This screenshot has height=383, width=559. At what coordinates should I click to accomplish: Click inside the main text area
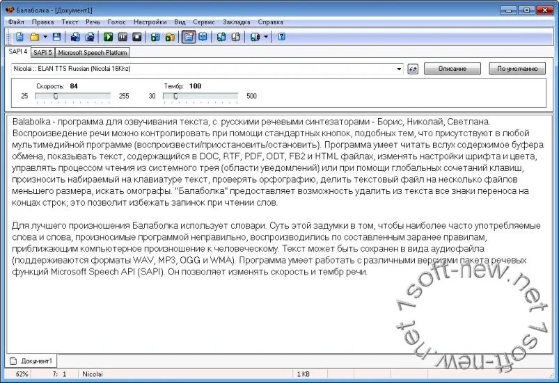279,234
